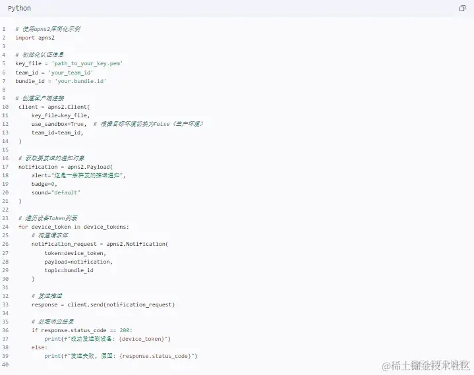Image resolution: width=474 pixels, height=375 pixels.
Task: Select the line "key_file = 'path_to_your_key.pem'"
Action: [x=69, y=63]
